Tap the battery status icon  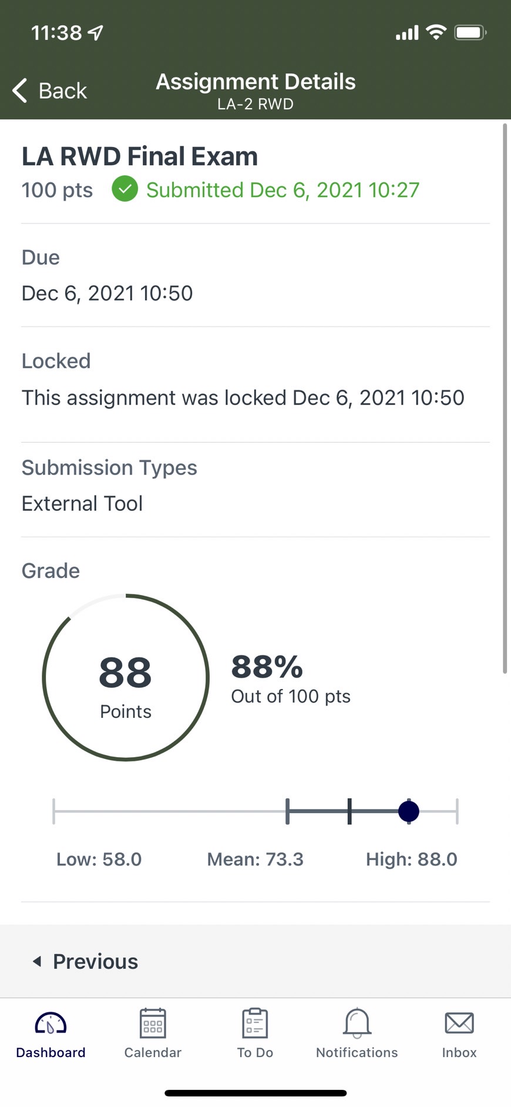point(470,32)
